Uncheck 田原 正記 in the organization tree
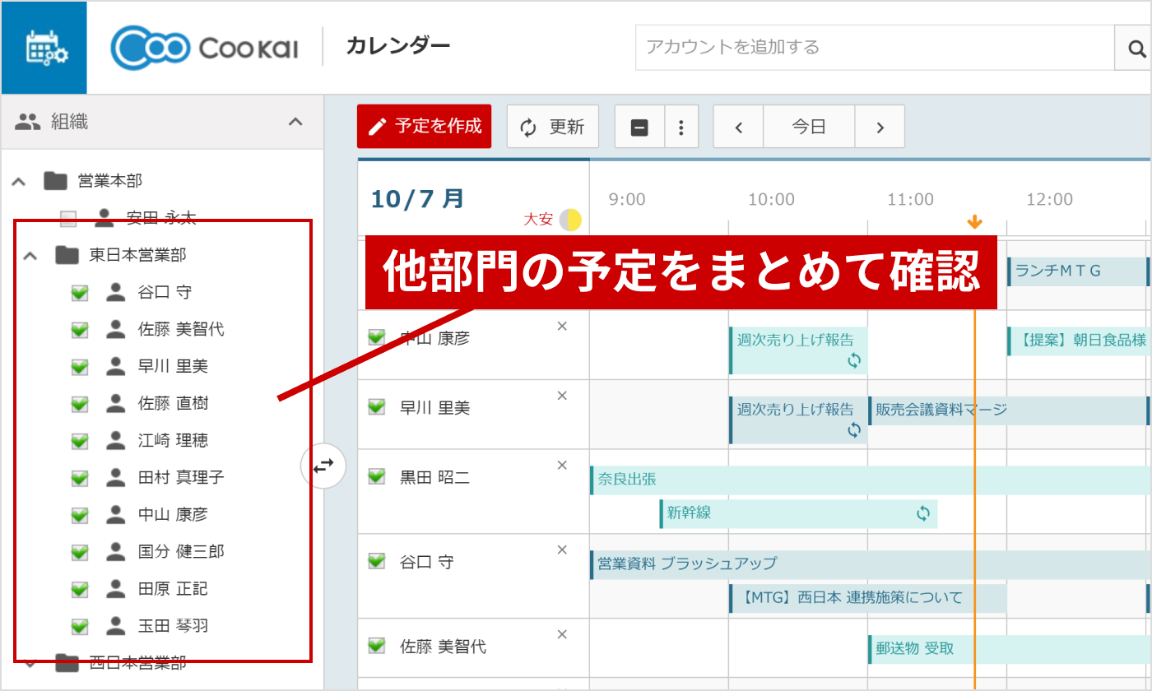The height and width of the screenshot is (691, 1152). click(80, 589)
